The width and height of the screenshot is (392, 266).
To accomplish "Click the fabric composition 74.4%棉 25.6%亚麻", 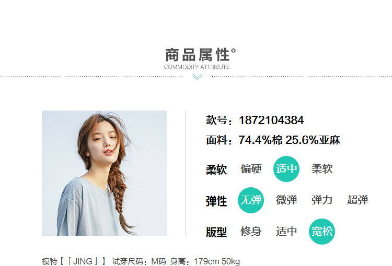I will coord(289,140).
